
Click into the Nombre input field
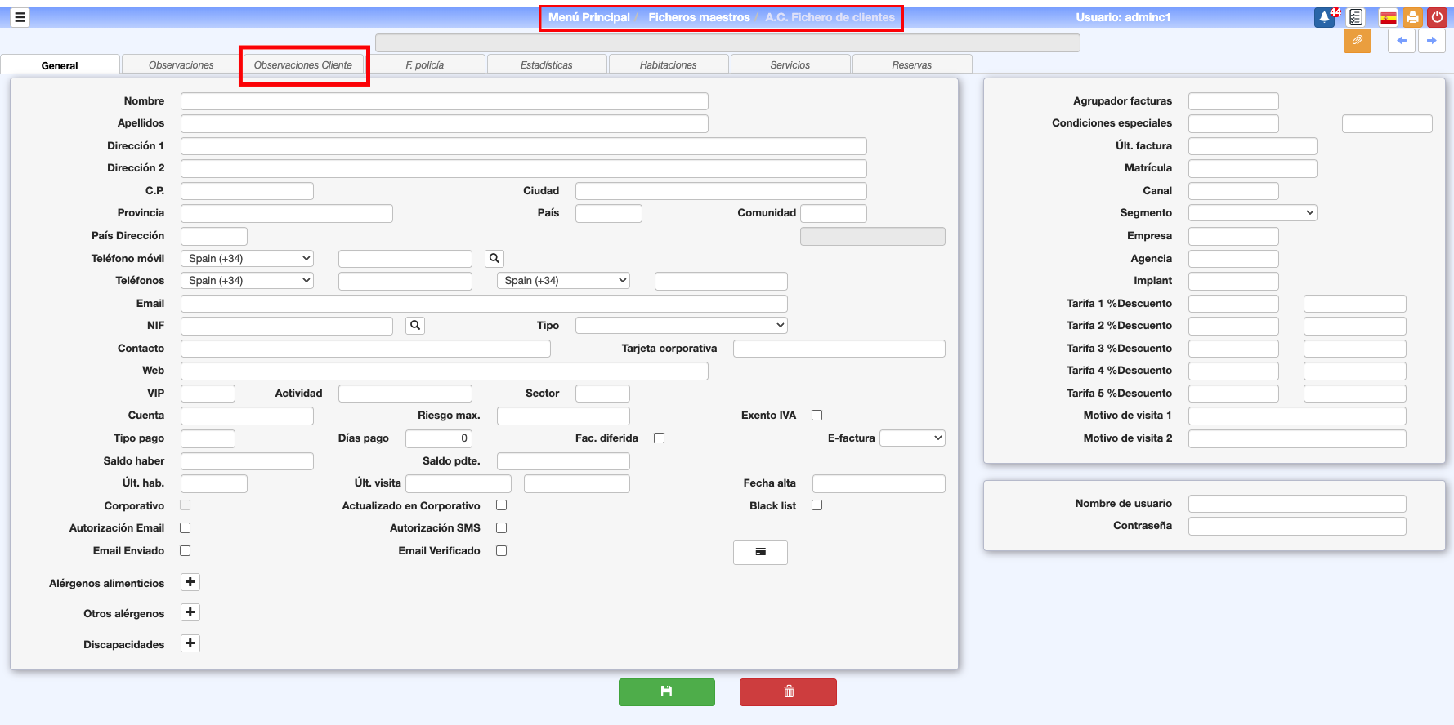pyautogui.click(x=444, y=101)
